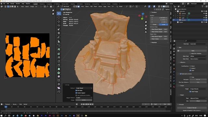Viewport: 208px width, 117px height.
Task: Select the Spin tool
Action: (59, 73)
